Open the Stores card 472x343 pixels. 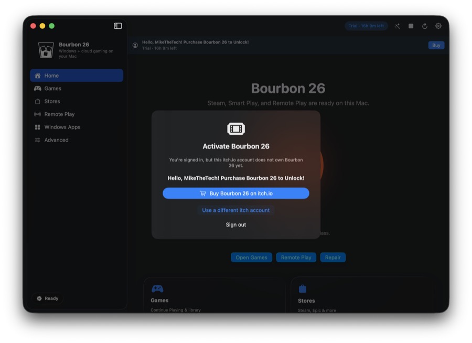(x=362, y=295)
